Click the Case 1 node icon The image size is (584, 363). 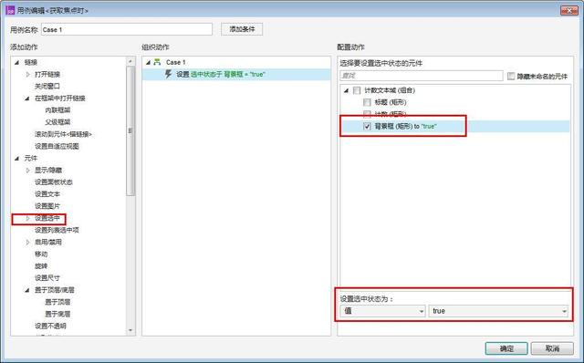tap(157, 62)
